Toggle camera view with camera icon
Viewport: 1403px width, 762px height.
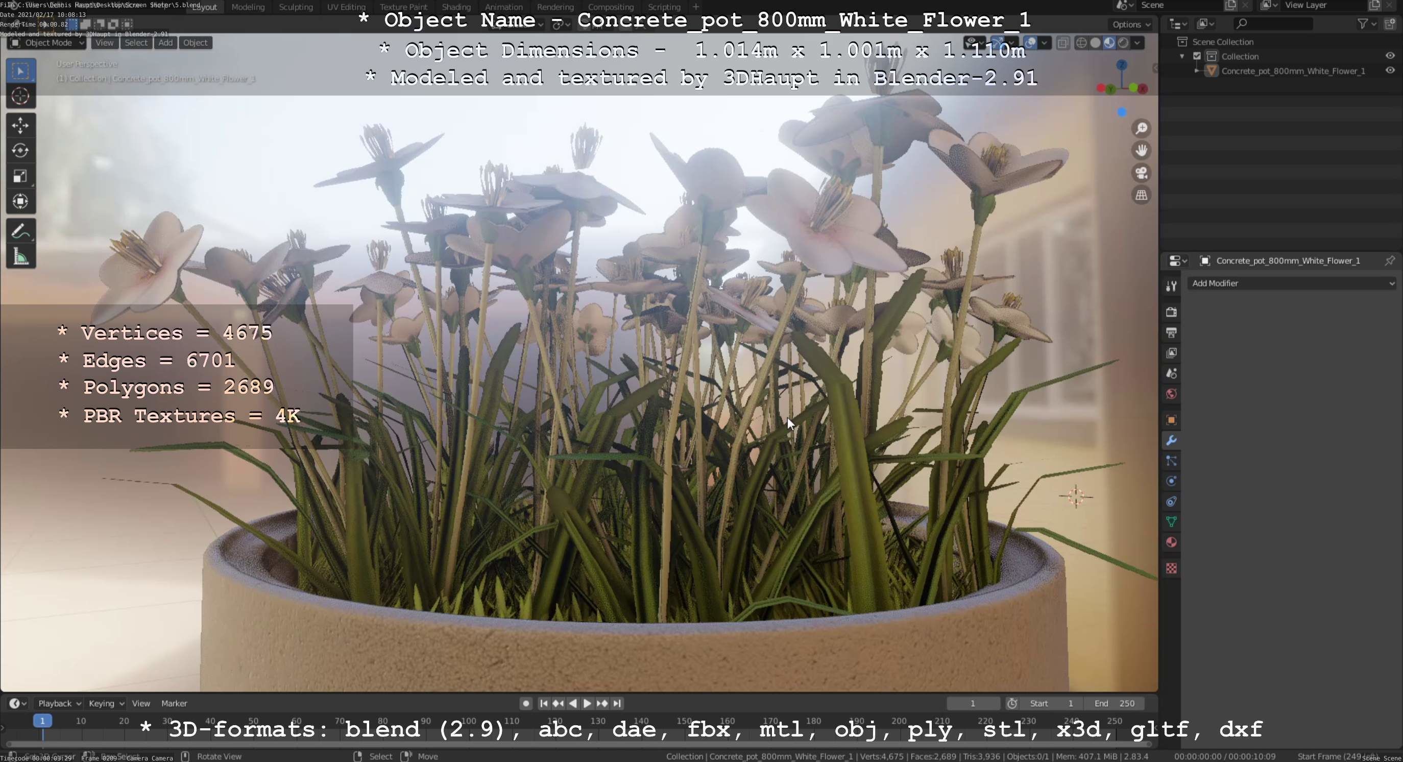1142,173
